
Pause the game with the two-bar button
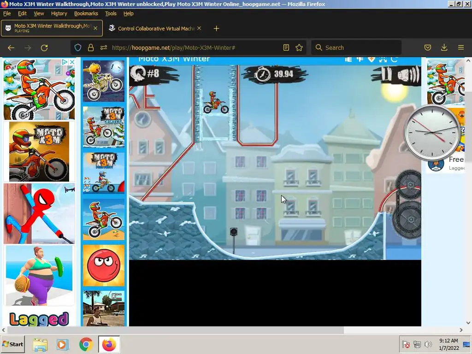coord(387,74)
